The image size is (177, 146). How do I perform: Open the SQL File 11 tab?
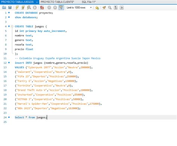88,2
